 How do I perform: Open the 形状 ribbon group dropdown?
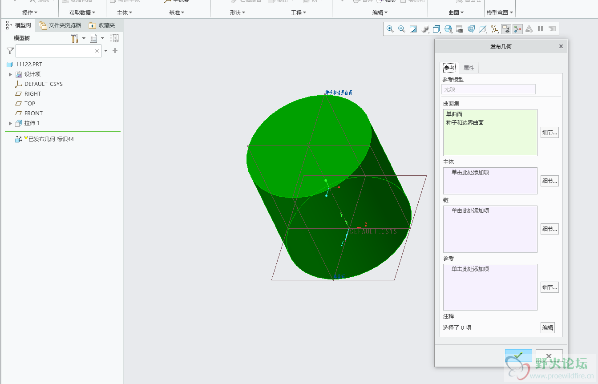pos(238,13)
